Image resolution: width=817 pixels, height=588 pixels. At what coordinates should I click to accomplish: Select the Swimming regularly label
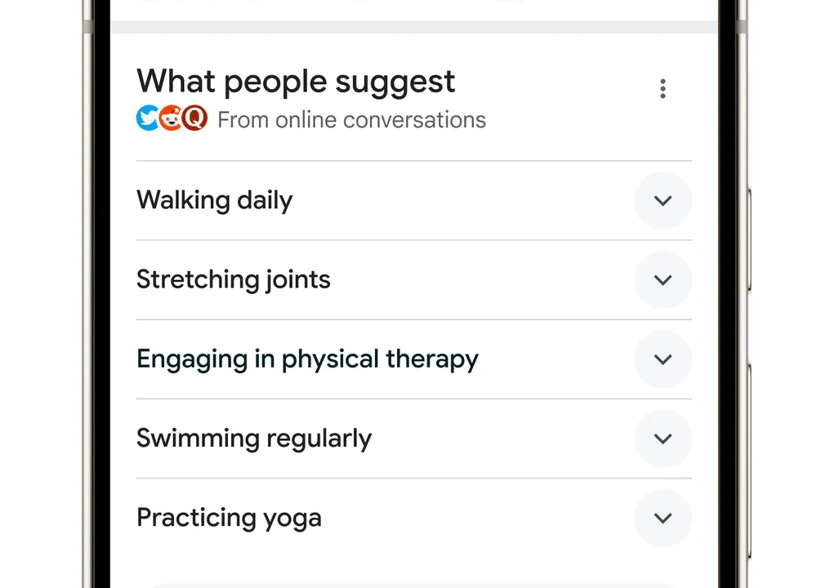[253, 439]
